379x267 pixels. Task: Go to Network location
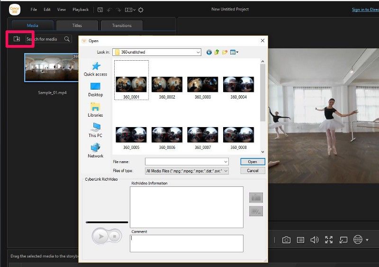click(96, 151)
